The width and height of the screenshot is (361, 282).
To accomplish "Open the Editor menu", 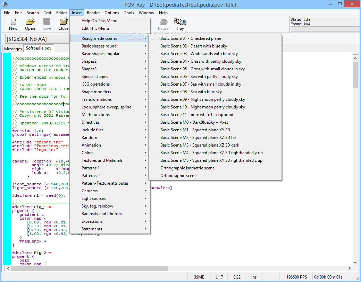I will 62,12.
